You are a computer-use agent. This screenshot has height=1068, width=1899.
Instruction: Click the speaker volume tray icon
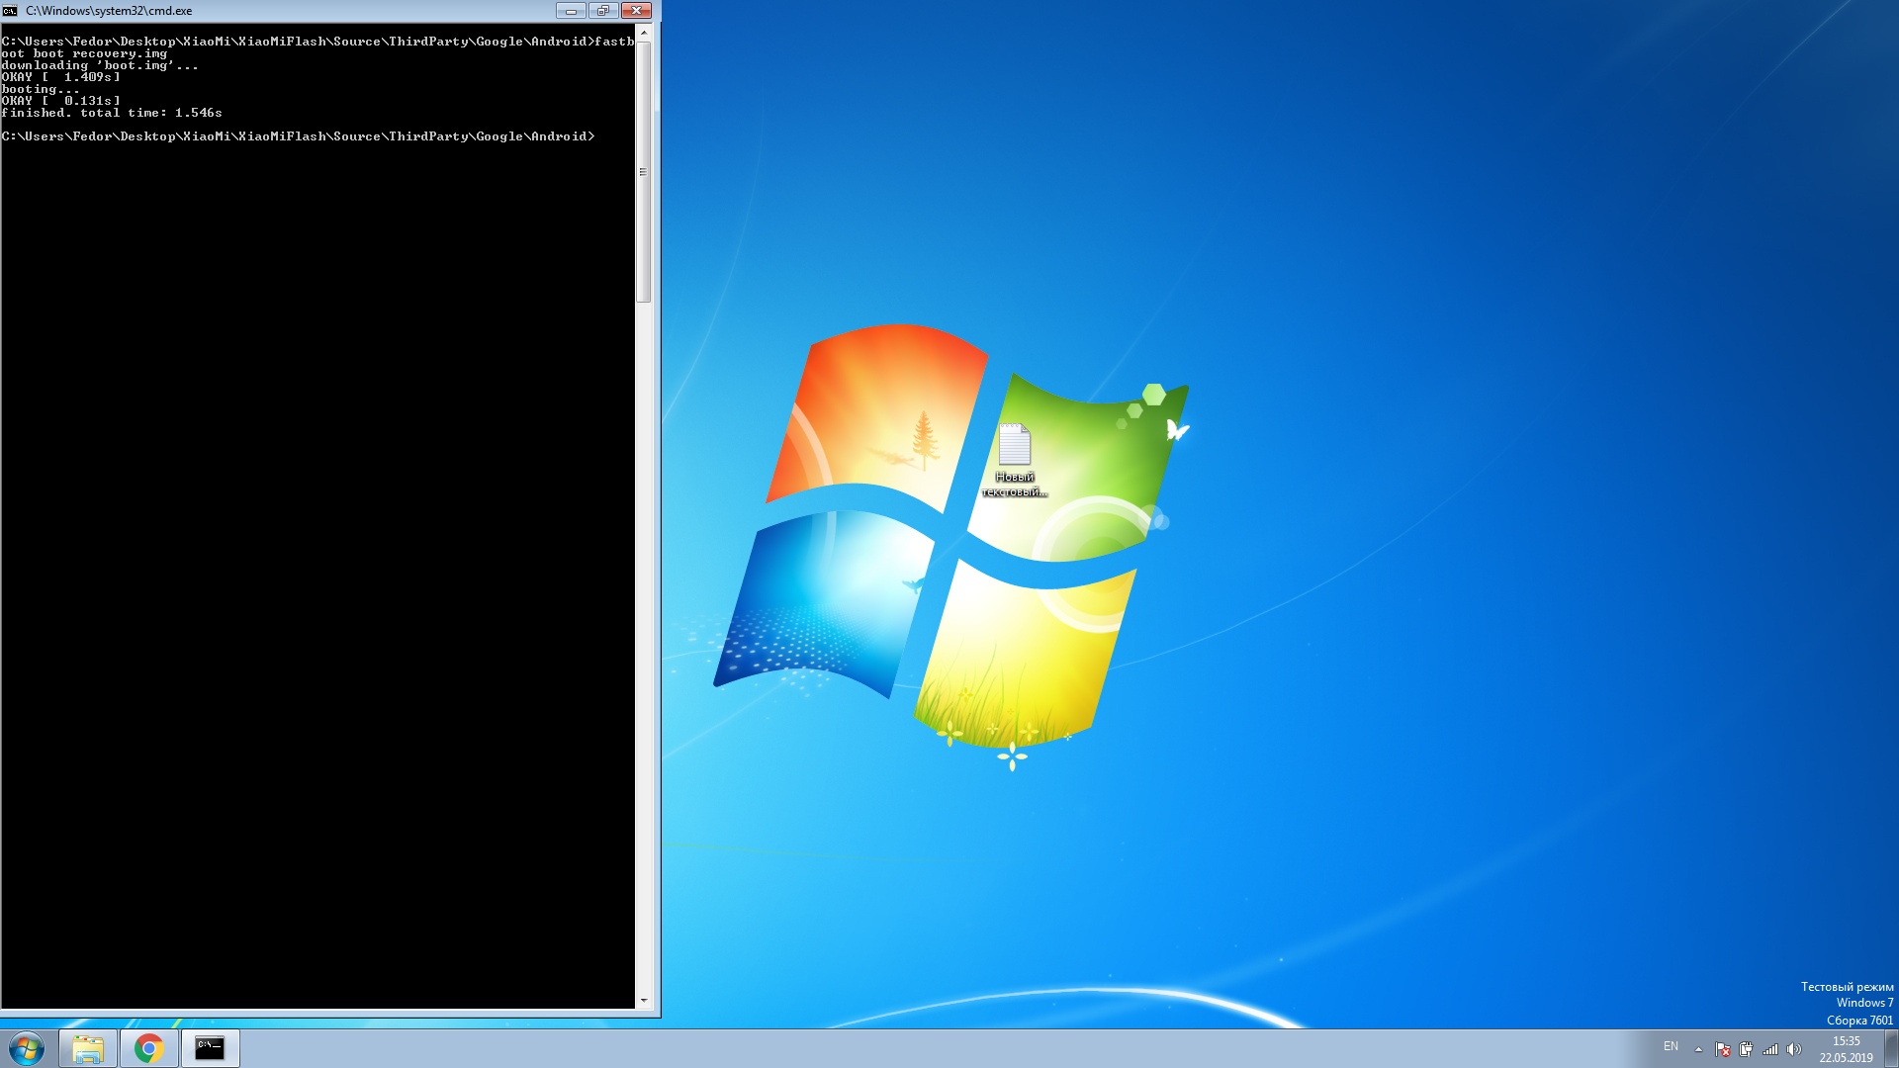point(1794,1049)
